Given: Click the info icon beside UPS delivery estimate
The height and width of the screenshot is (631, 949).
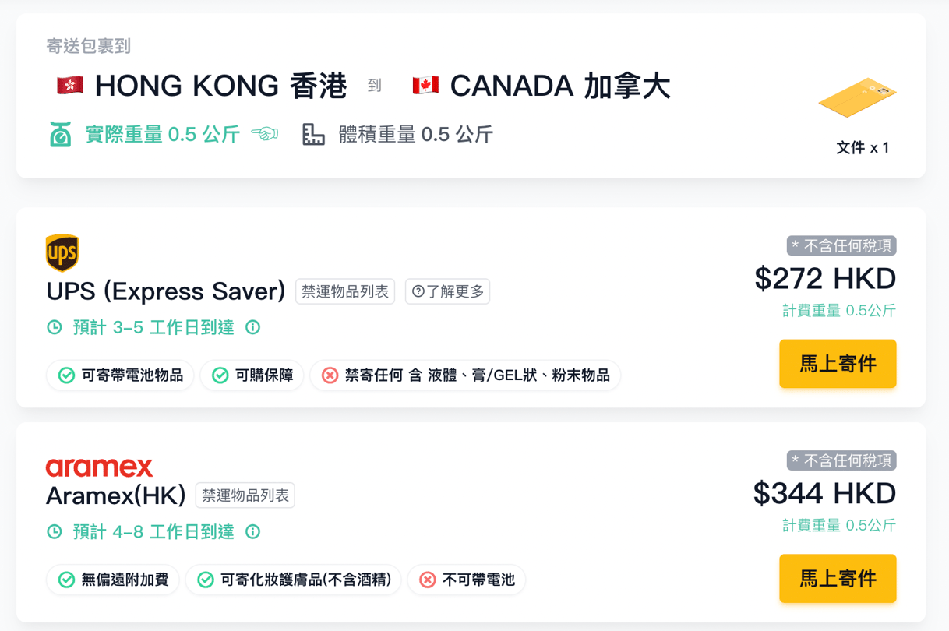Looking at the screenshot, I should (252, 327).
